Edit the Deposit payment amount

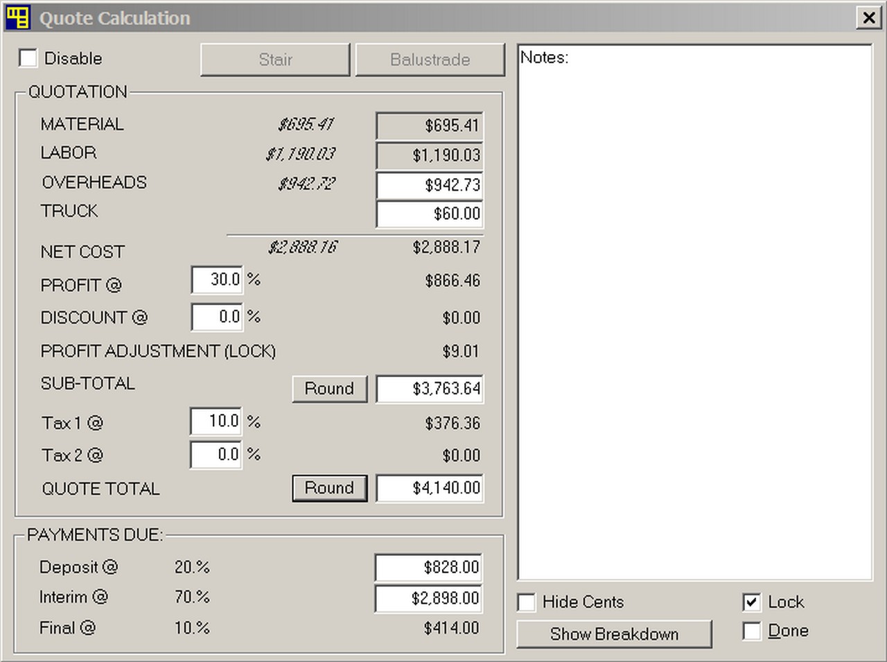click(x=428, y=567)
